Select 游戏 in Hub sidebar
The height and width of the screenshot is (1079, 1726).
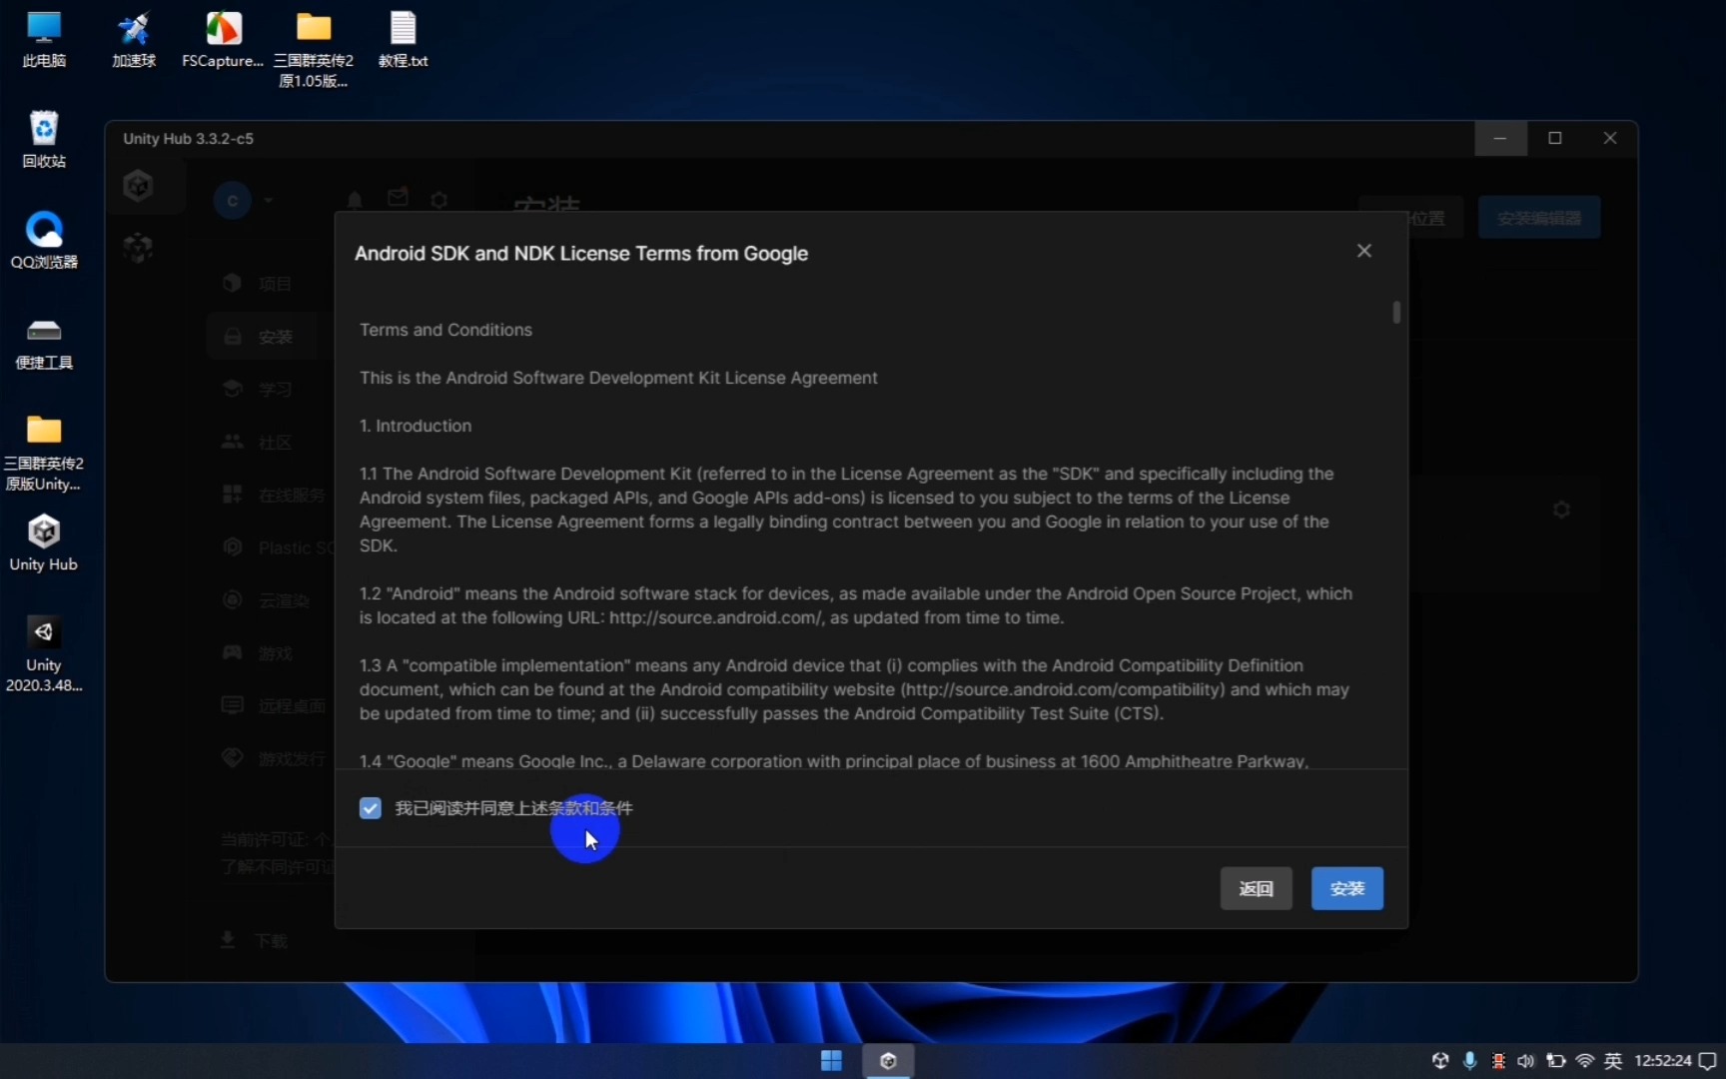tap(258, 653)
